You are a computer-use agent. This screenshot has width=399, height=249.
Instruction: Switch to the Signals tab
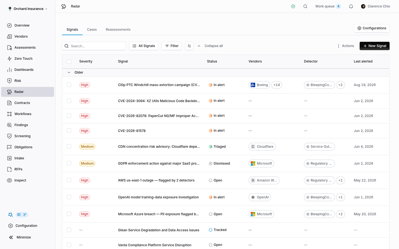(x=72, y=30)
